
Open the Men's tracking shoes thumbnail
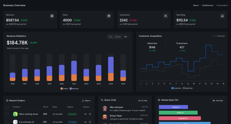tap(15, 114)
